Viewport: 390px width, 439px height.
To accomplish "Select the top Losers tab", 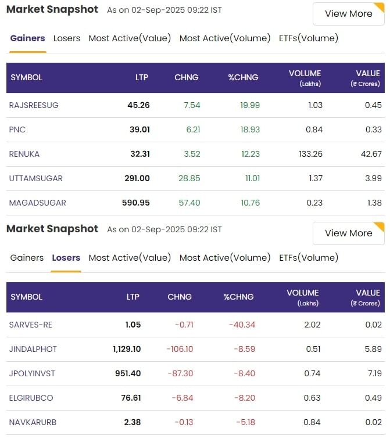I will coord(67,38).
